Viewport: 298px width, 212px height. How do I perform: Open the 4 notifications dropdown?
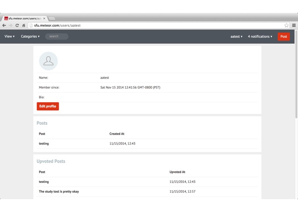[260, 36]
